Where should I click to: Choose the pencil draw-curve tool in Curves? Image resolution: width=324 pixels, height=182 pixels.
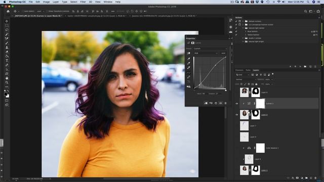pyautogui.click(x=188, y=77)
